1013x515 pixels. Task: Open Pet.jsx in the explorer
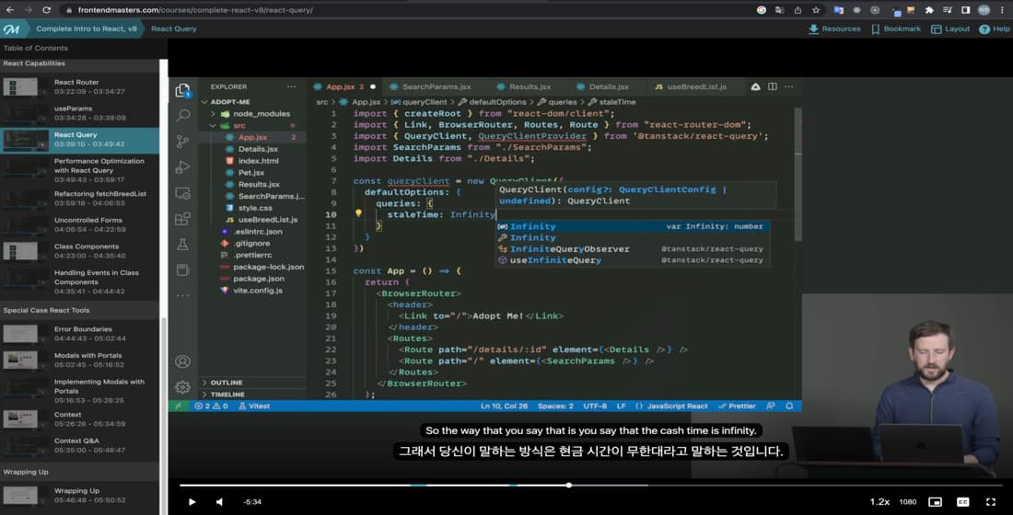251,173
